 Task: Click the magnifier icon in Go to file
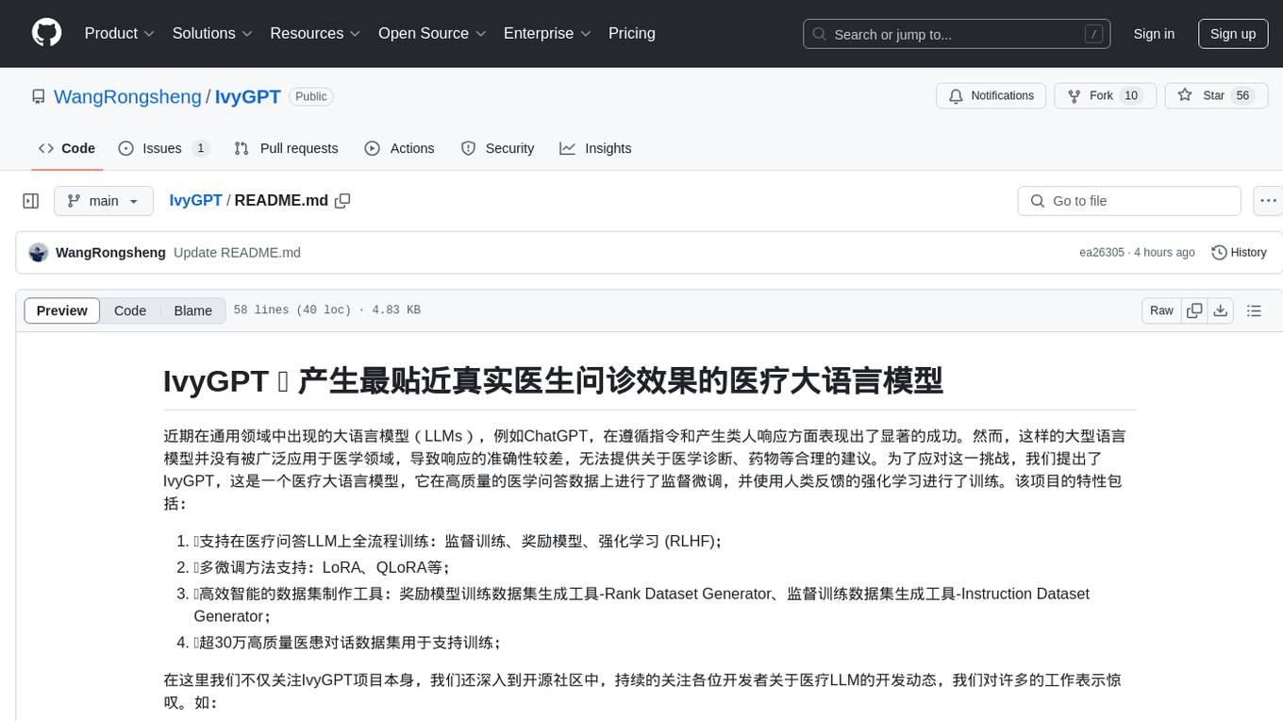1038,201
